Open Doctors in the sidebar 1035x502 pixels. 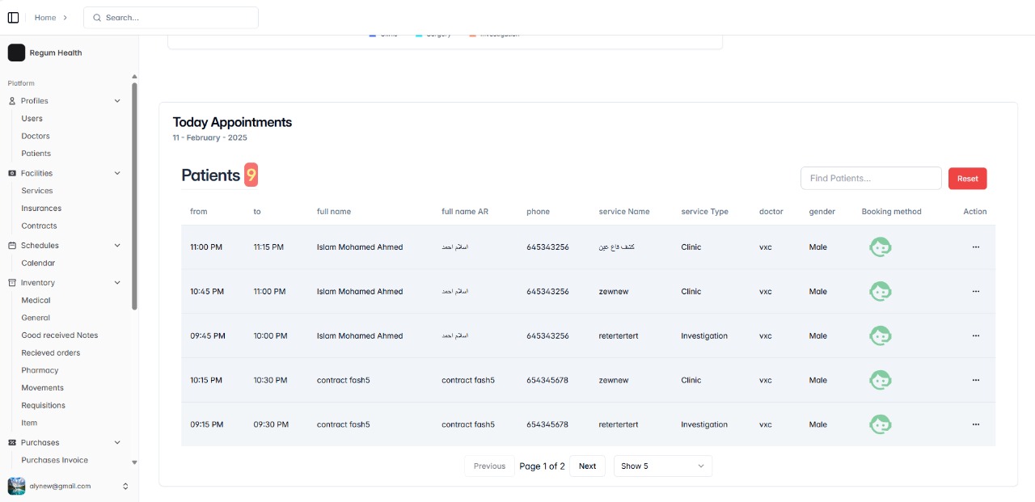36,136
